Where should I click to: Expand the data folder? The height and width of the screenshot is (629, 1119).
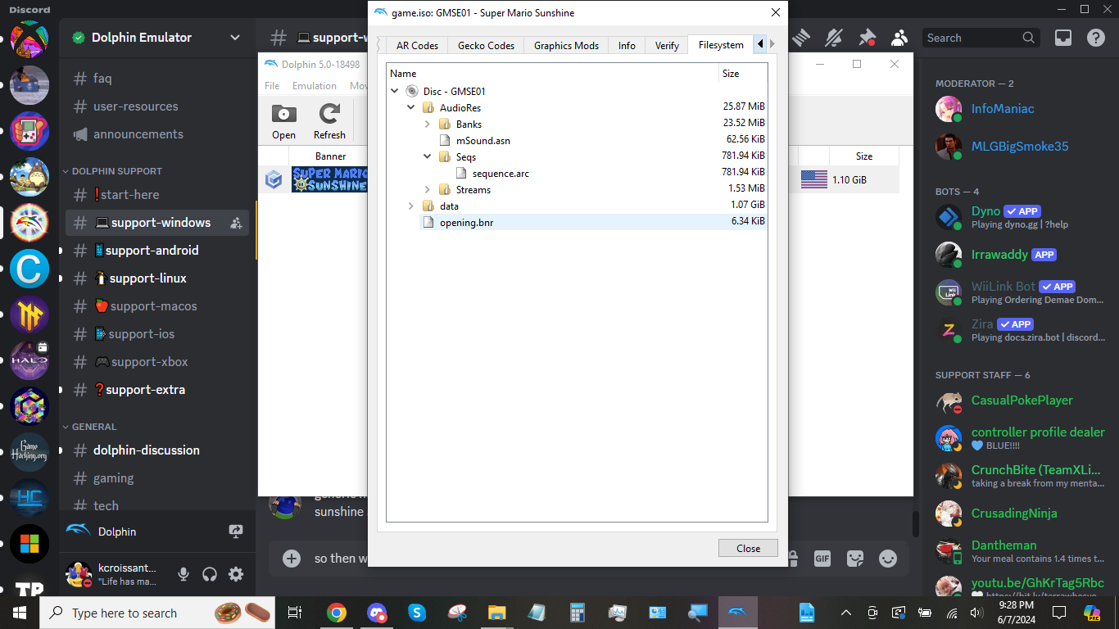[x=411, y=206]
